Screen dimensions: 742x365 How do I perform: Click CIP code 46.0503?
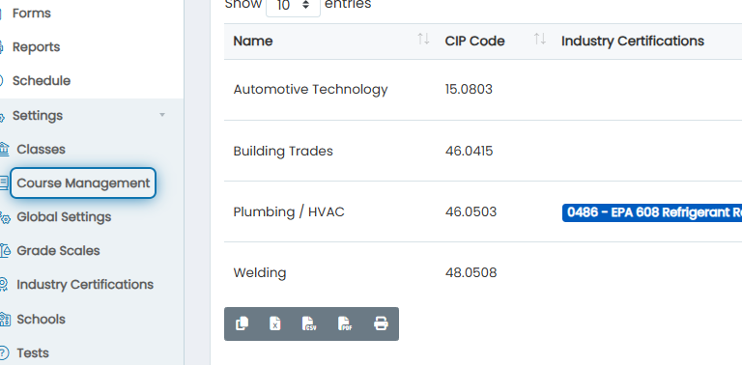(x=471, y=211)
